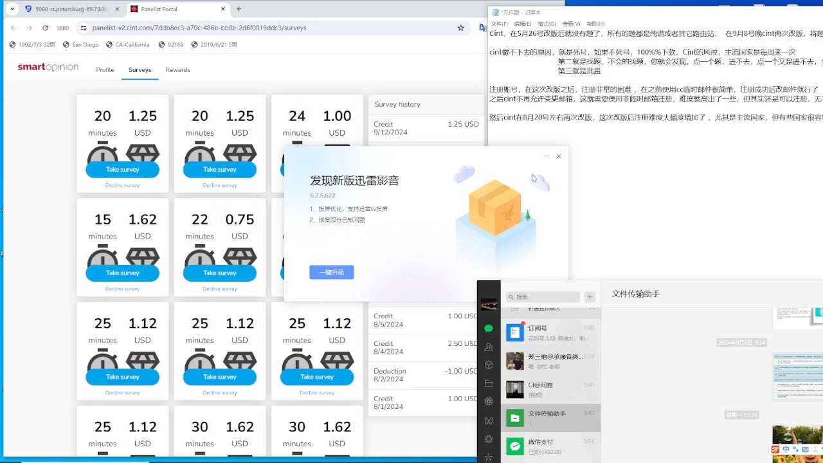
Task: Click the Survey history heading
Action: pyautogui.click(x=397, y=104)
